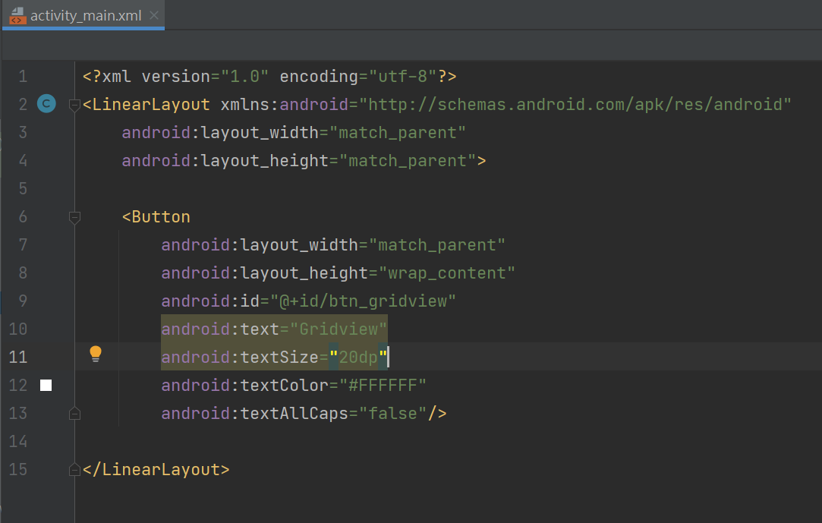
Task: Click the "@+id/btn_gridview" id value
Action: pos(358,301)
